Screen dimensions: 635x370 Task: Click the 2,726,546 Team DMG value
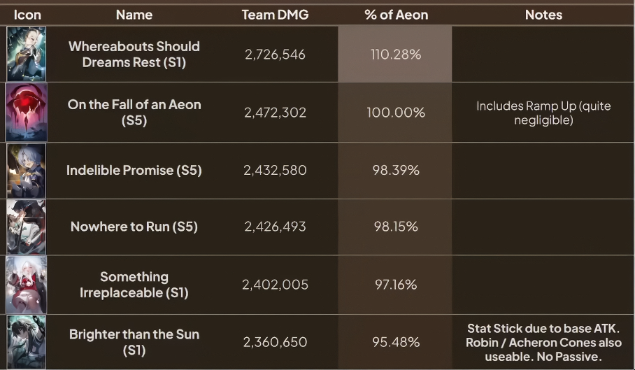pos(275,55)
